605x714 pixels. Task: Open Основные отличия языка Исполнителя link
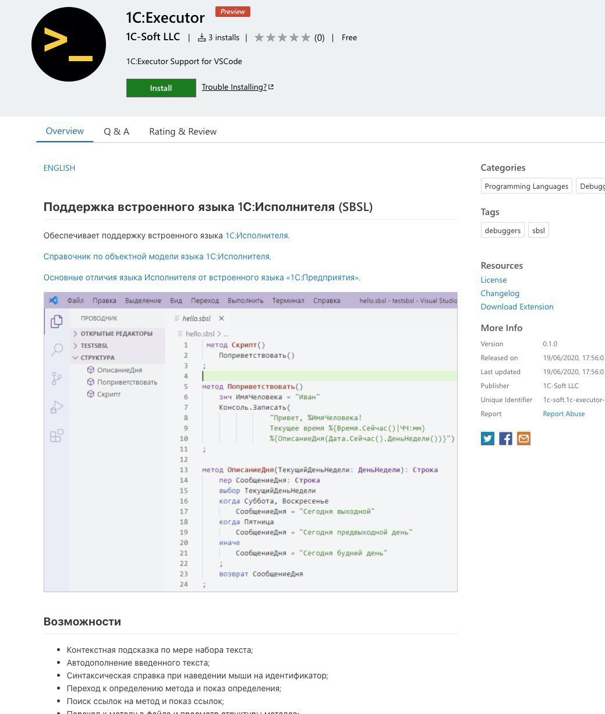201,277
